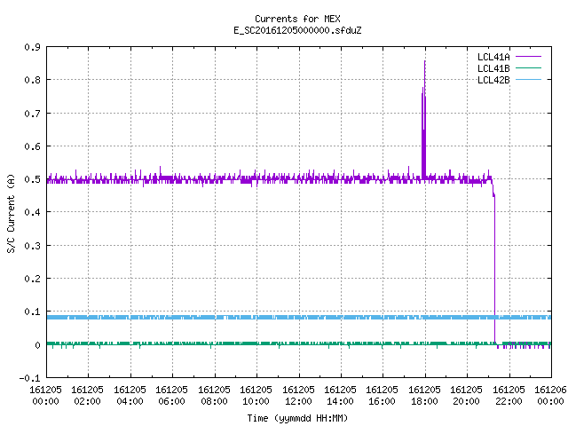This screenshot has width=568, height=426.
Task: Click the 161205 08:00 time tick label
Action: click(x=214, y=396)
